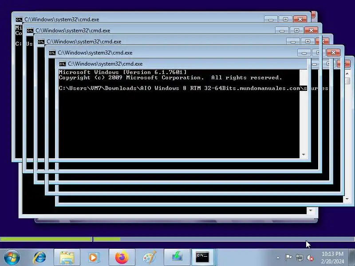Open system menu icon of backmost cmd window

[x=19, y=20]
